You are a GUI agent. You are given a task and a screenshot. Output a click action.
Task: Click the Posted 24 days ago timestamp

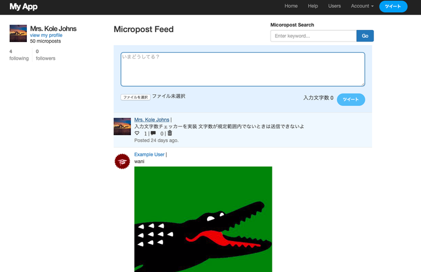(x=156, y=140)
